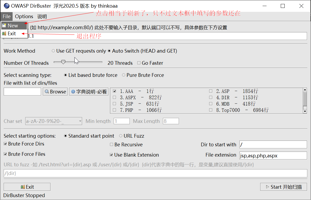Click the DirBuster Stopped status text
The image size is (311, 200).
point(24,196)
